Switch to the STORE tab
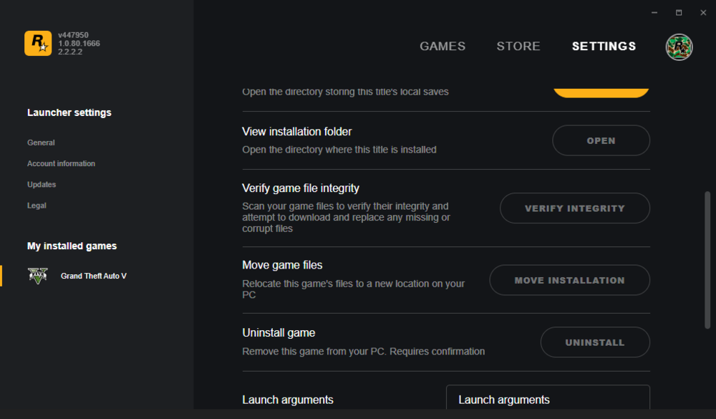Screen dimensions: 716x419 [518, 46]
